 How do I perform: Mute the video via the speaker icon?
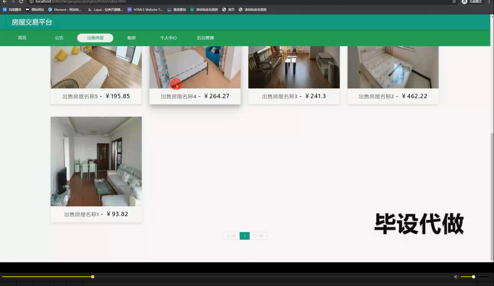tap(456, 277)
